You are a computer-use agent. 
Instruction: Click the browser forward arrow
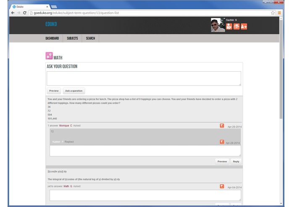tap(18, 13)
